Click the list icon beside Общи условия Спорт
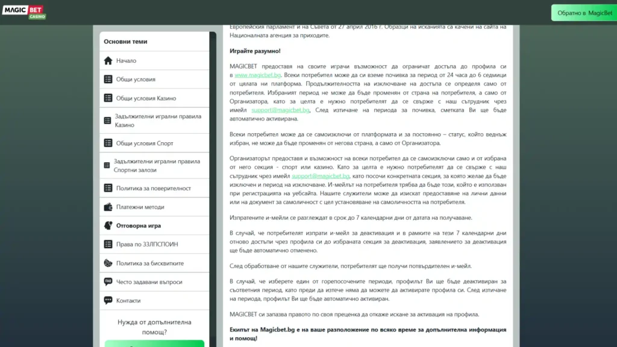The width and height of the screenshot is (617, 347). tap(108, 143)
